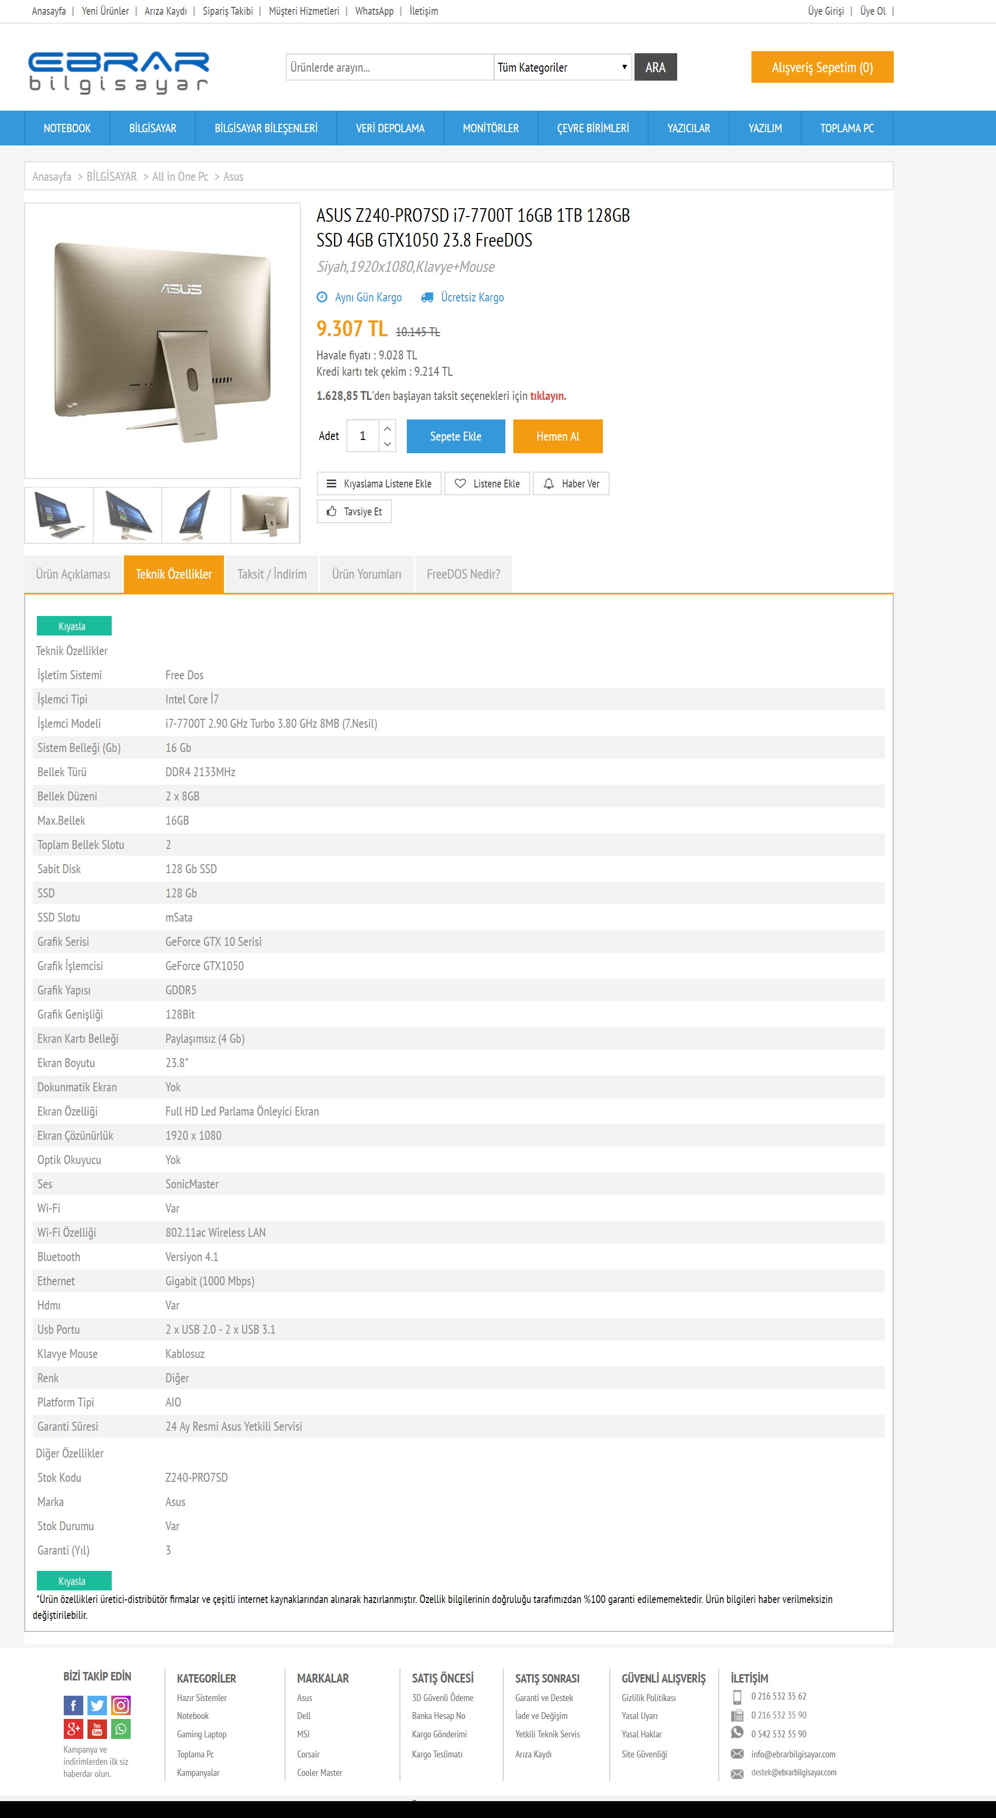Open Yetkili Teknik Servis footer link
996x1818 pixels.
click(548, 1734)
